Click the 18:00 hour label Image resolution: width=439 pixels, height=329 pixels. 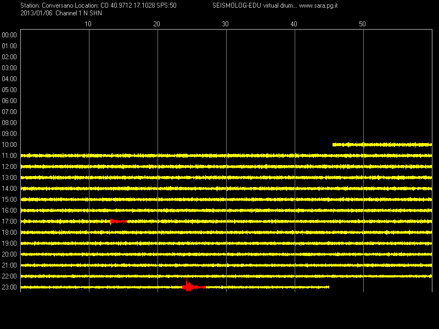[x=9, y=232]
